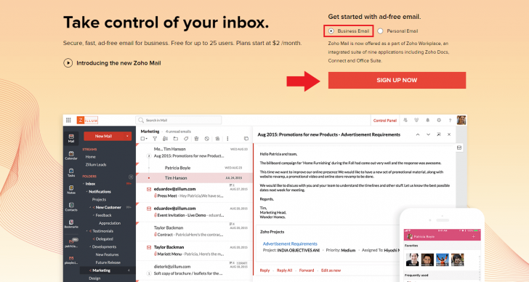
Task: Open the Taylor Backman Contract email
Action: pos(194,231)
